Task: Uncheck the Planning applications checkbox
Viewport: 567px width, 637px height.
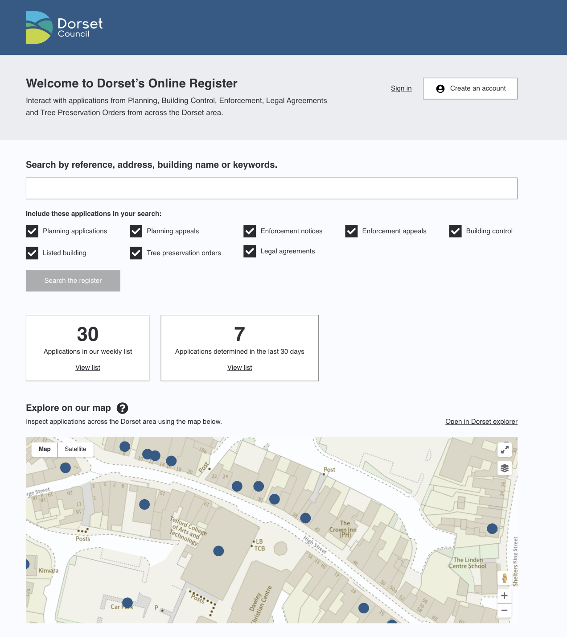Action: point(32,231)
